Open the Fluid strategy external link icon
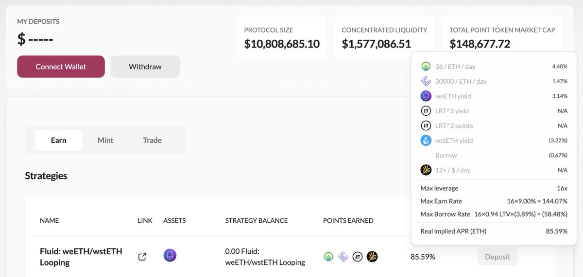This screenshot has height=277, width=583. pos(142,257)
